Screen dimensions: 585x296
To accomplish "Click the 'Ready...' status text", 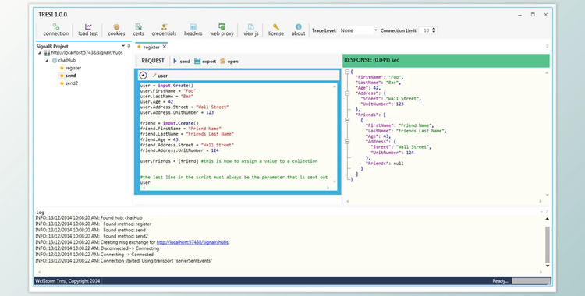I will [x=500, y=281].
